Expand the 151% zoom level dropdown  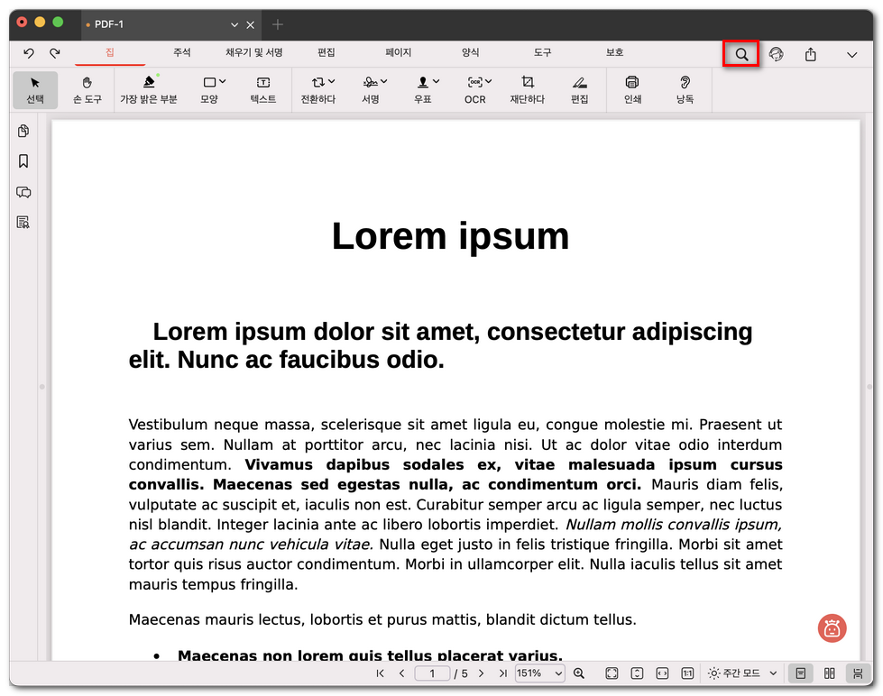540,673
